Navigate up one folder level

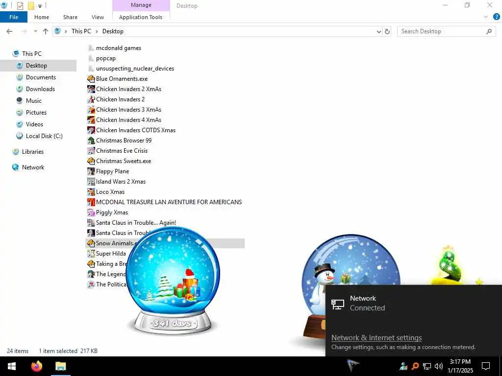click(46, 31)
